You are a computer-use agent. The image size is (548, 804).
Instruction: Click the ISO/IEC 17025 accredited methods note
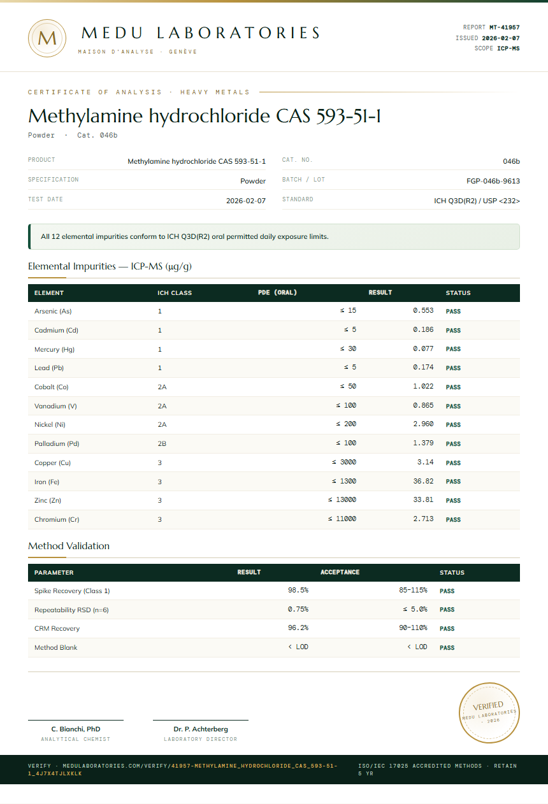[437, 769]
